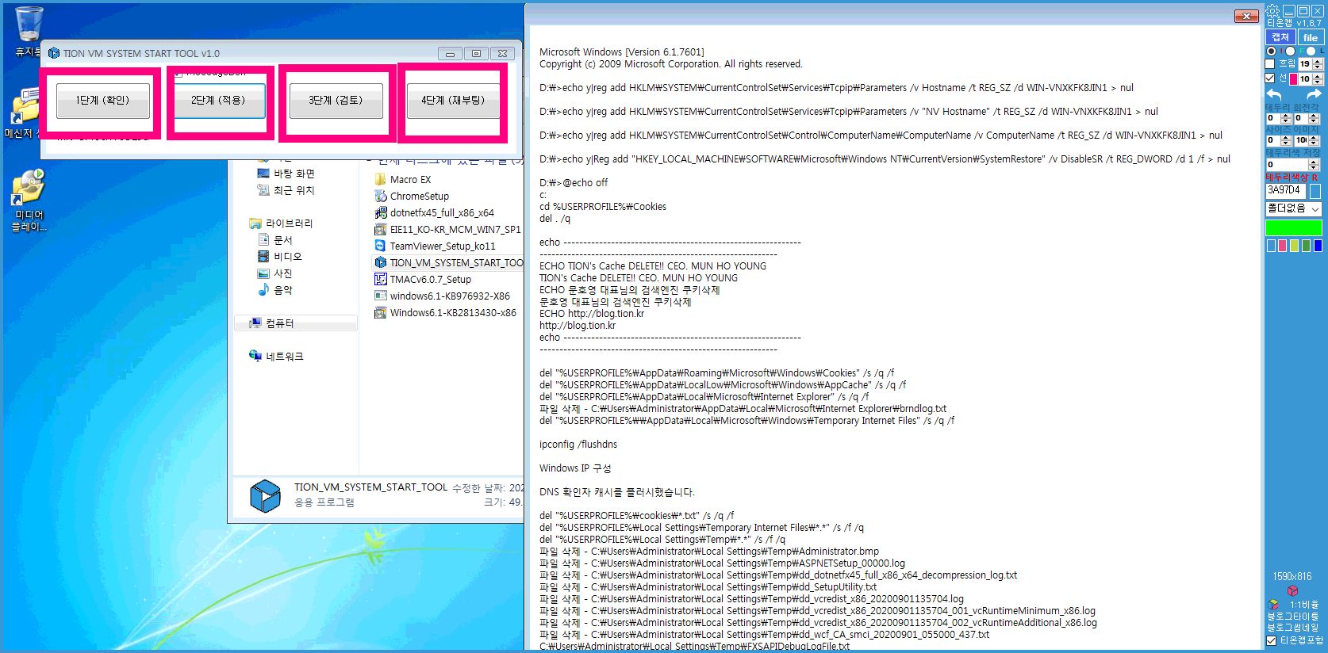Select the F radio button in TionCap
The width and height of the screenshot is (1328, 653).
tap(1290, 51)
